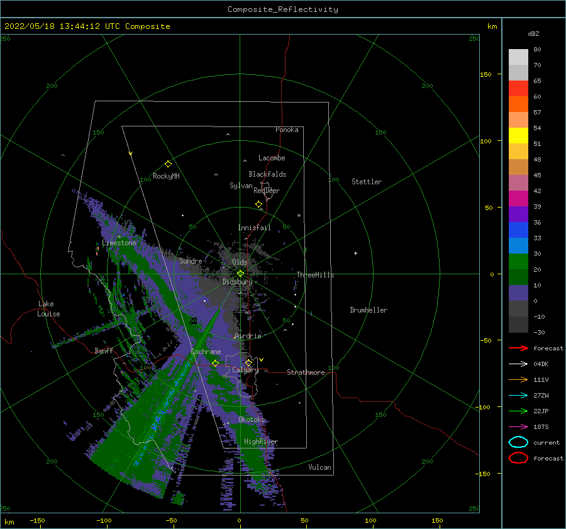Click the Ponoka town label
Image resolution: width=566 pixels, height=529 pixels.
click(287, 130)
